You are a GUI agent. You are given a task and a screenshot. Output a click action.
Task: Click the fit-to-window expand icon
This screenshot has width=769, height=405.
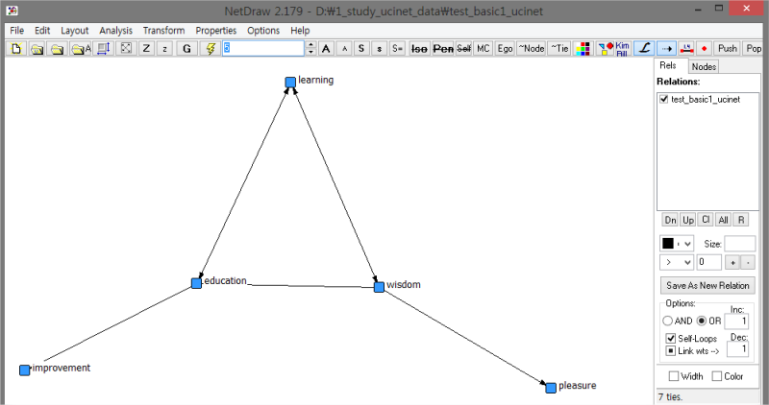coord(126,49)
